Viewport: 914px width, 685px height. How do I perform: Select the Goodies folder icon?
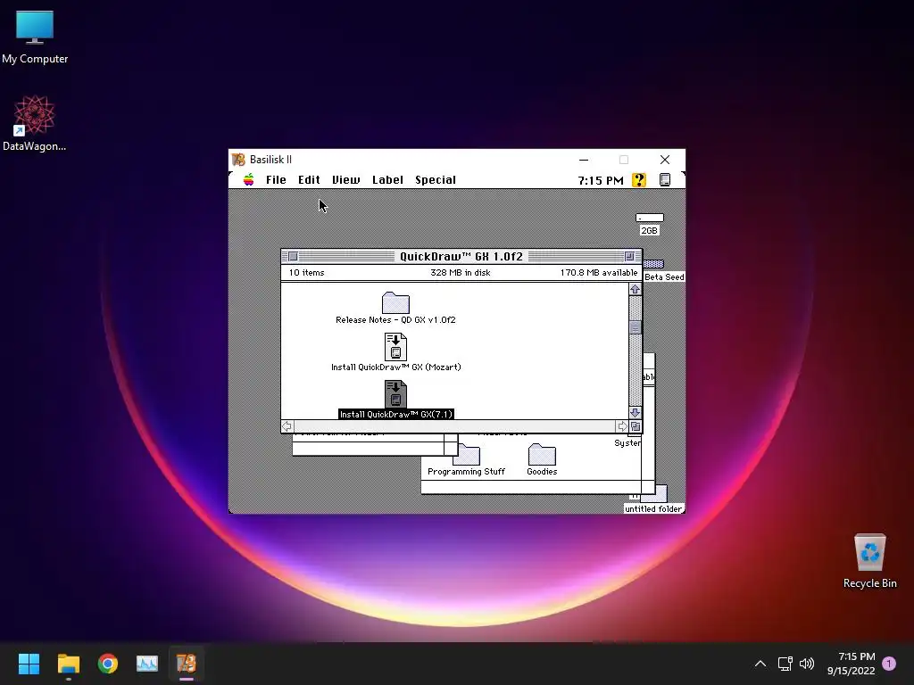542,455
